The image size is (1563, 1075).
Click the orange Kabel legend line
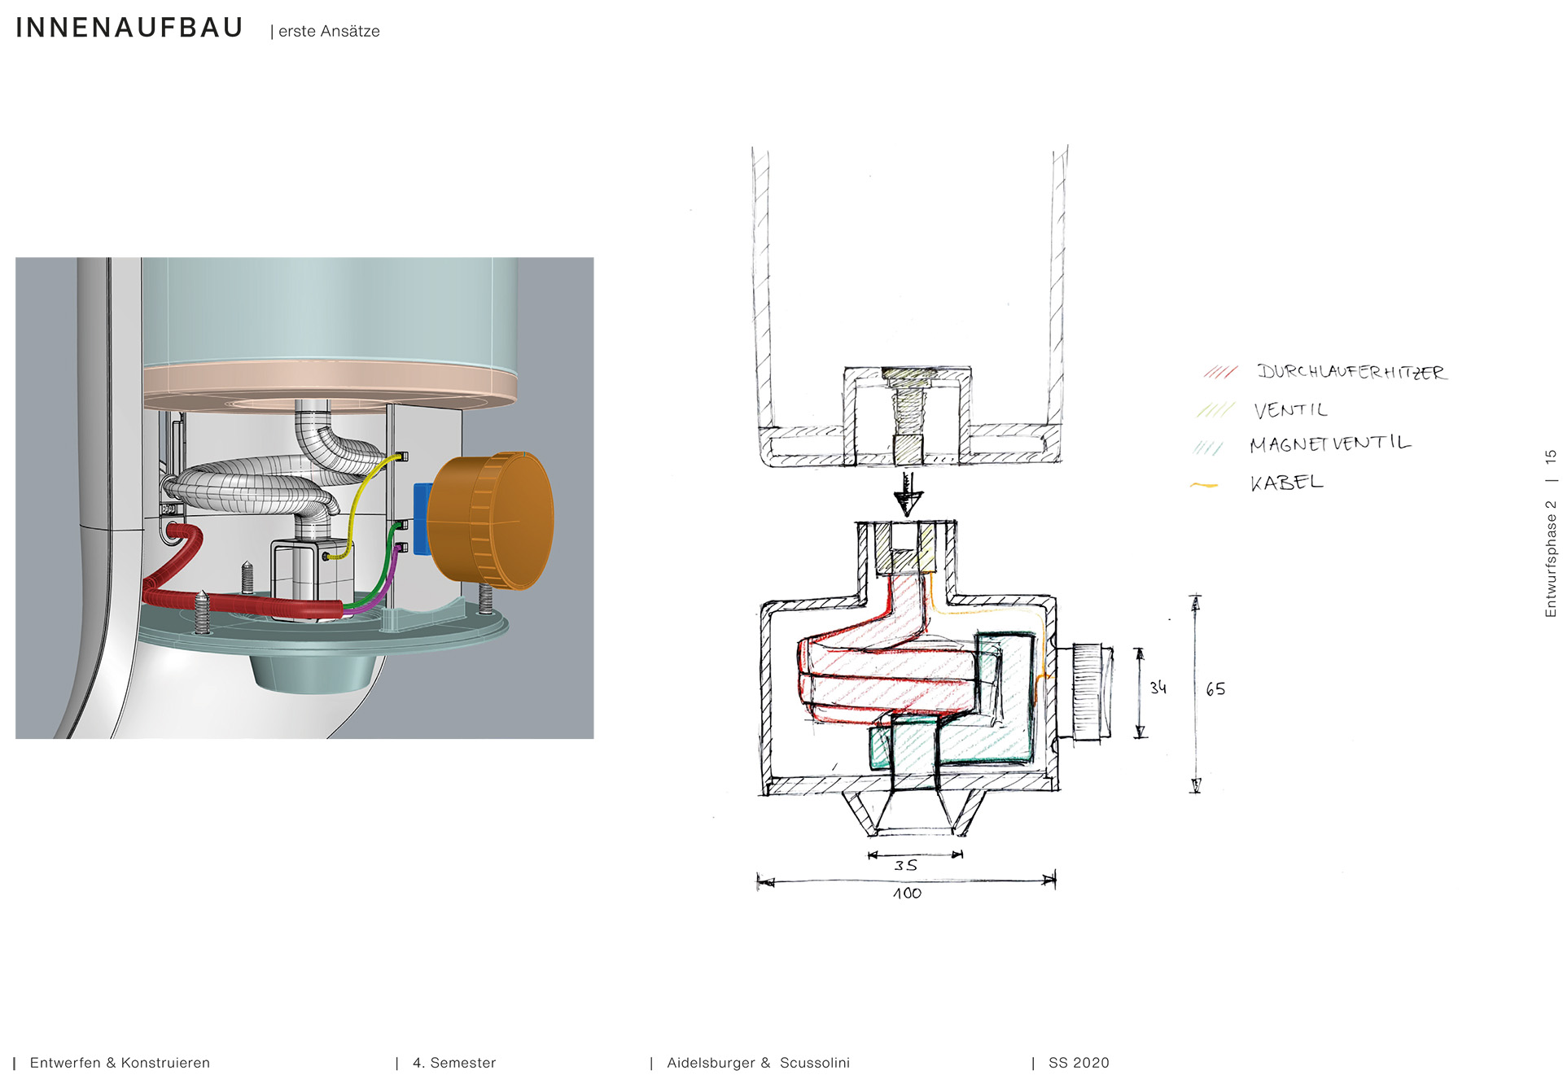[1204, 485]
